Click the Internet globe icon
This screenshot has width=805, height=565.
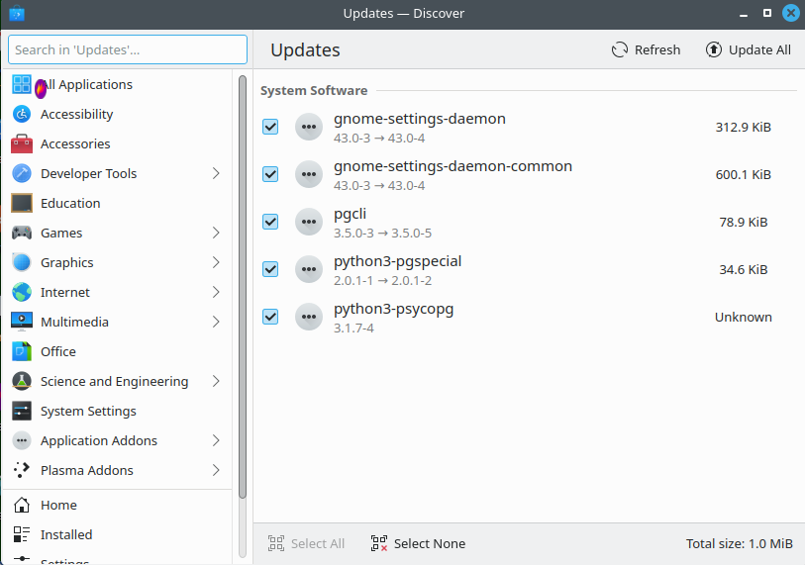22,292
